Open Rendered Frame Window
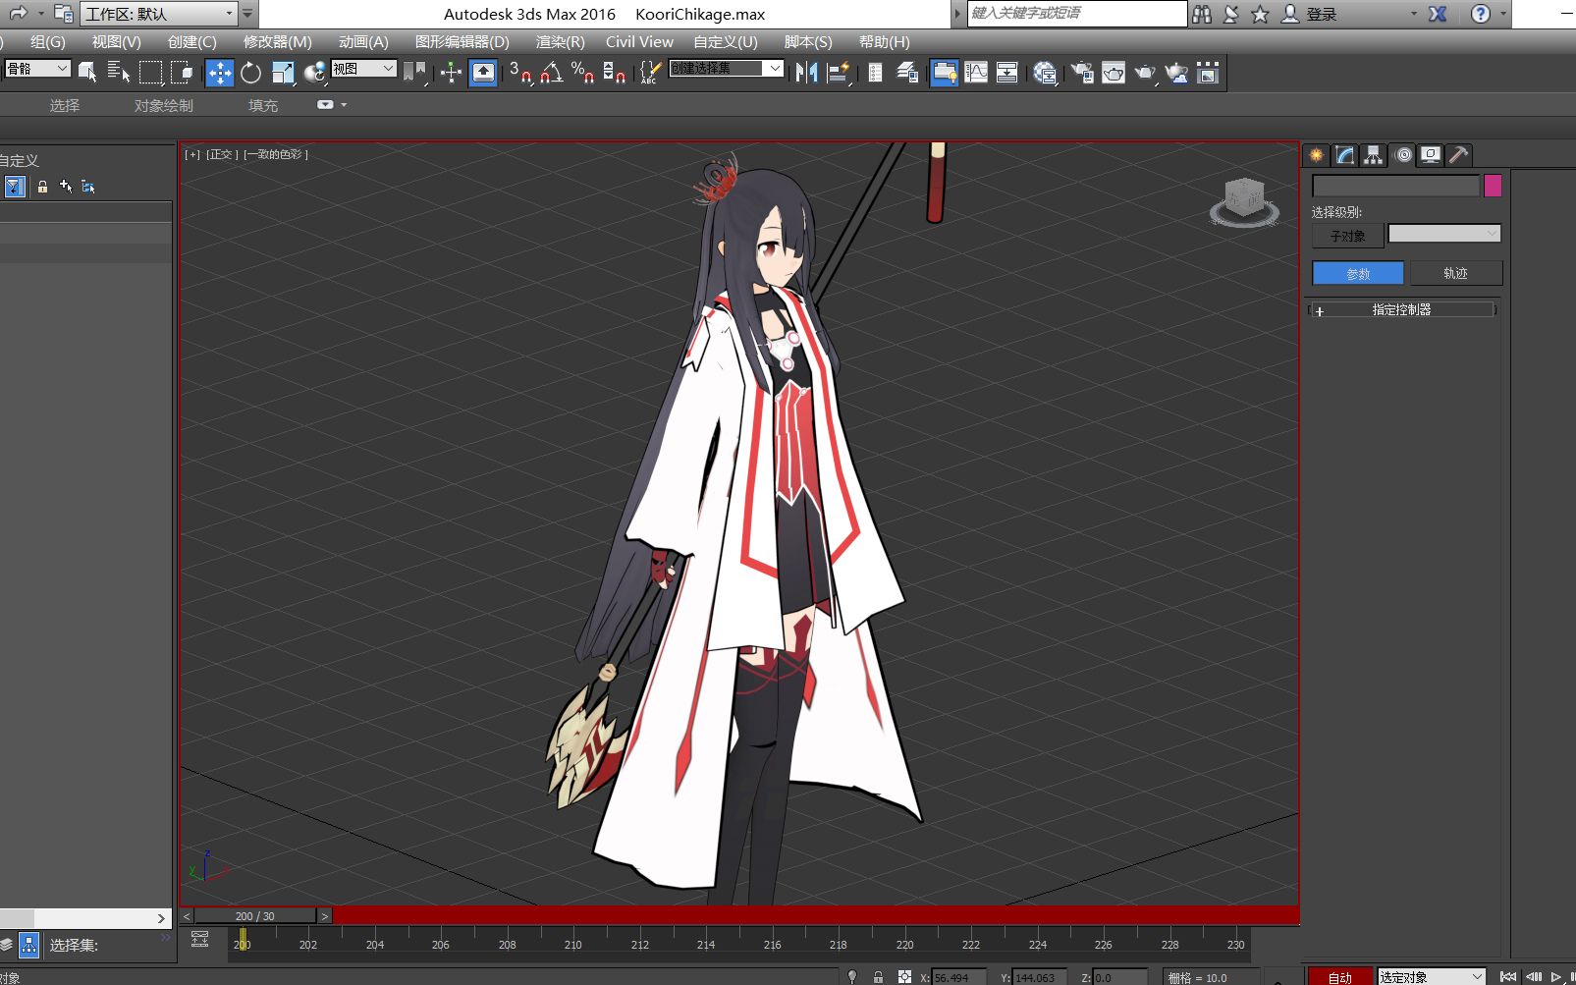Image resolution: width=1576 pixels, height=985 pixels. 1114,72
